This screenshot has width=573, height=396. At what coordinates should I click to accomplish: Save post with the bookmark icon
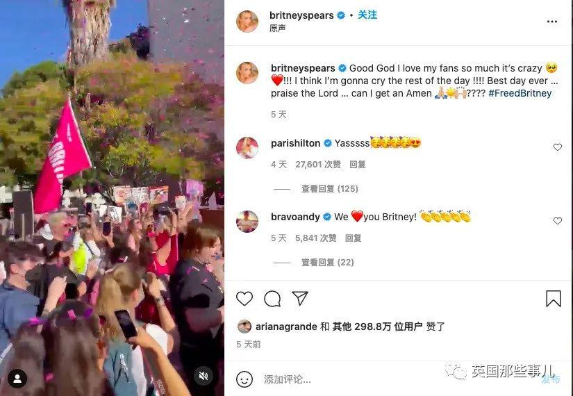click(x=554, y=299)
